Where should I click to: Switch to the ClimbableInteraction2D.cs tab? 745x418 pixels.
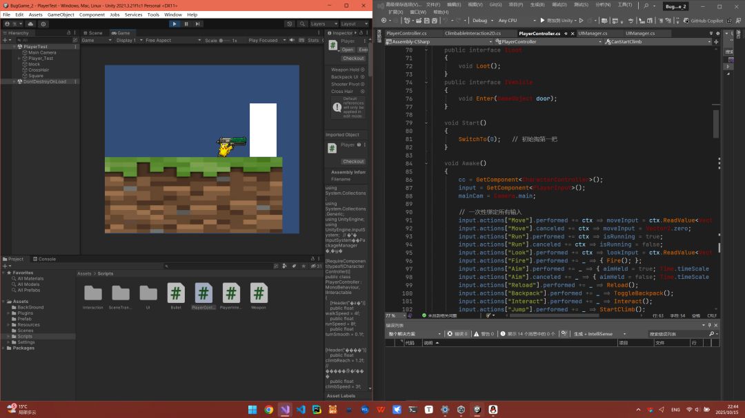(473, 33)
